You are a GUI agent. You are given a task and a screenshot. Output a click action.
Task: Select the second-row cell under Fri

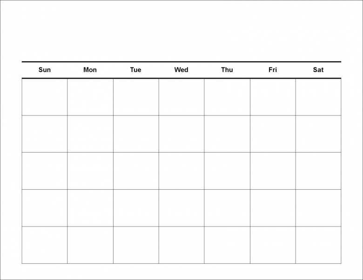click(273, 134)
